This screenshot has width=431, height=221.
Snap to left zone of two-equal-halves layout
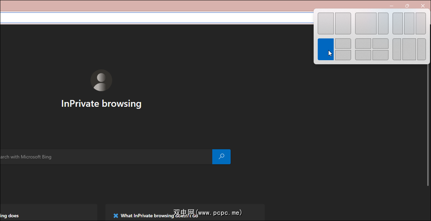click(x=326, y=23)
